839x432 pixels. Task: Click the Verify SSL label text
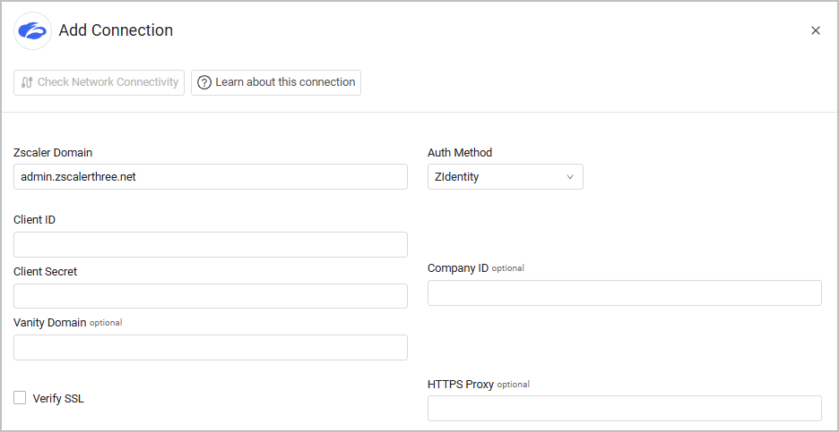click(58, 399)
